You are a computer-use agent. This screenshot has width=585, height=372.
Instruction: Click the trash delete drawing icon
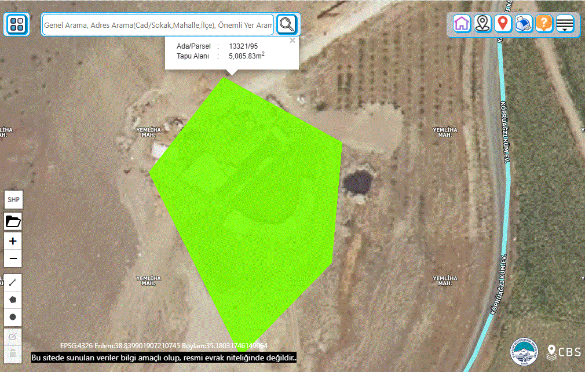pyautogui.click(x=13, y=353)
